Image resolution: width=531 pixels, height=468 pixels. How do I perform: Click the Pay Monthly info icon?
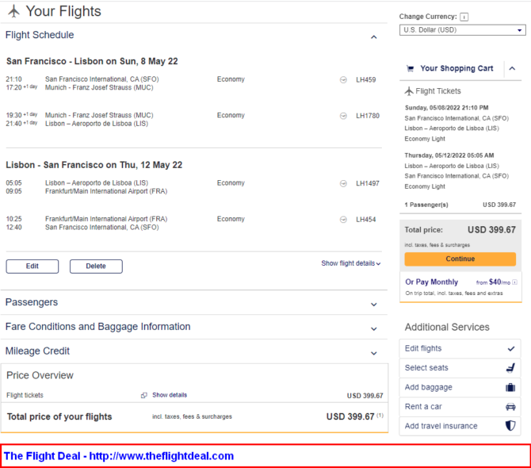[x=514, y=282]
